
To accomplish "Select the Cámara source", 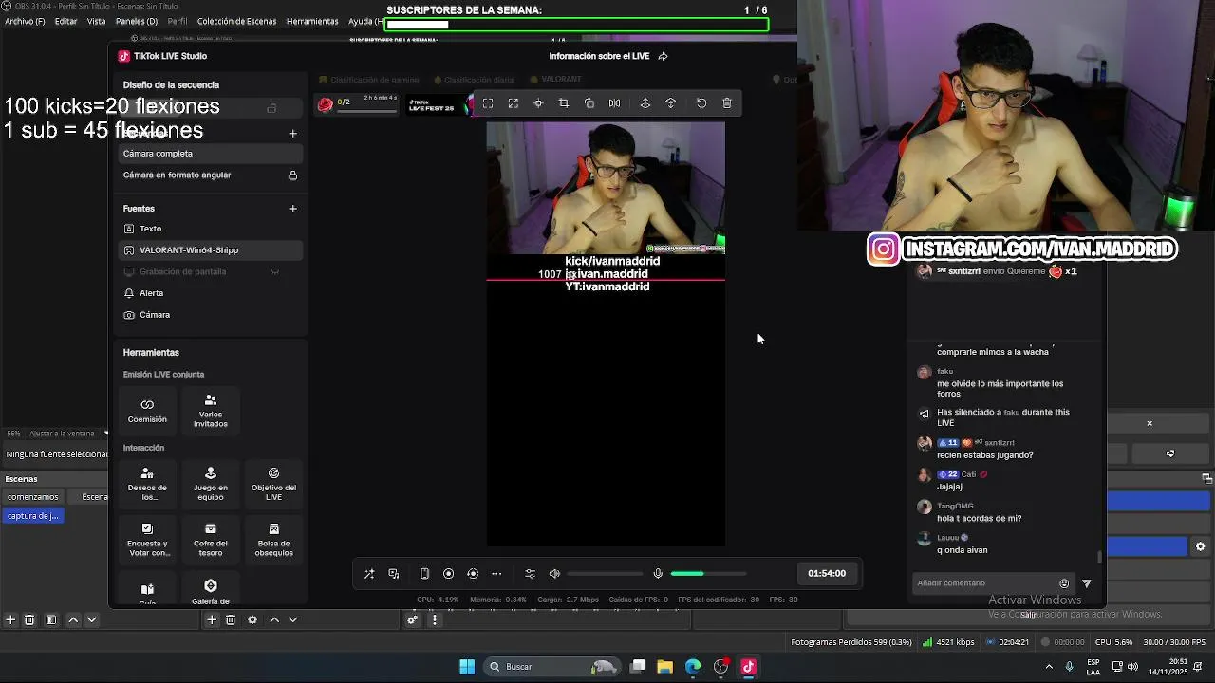I will click(x=210, y=315).
